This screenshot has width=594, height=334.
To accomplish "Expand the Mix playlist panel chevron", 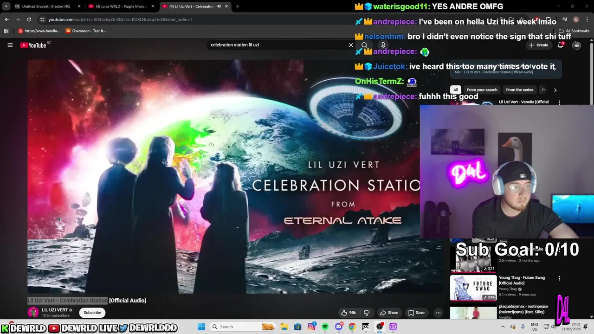I will (554, 69).
